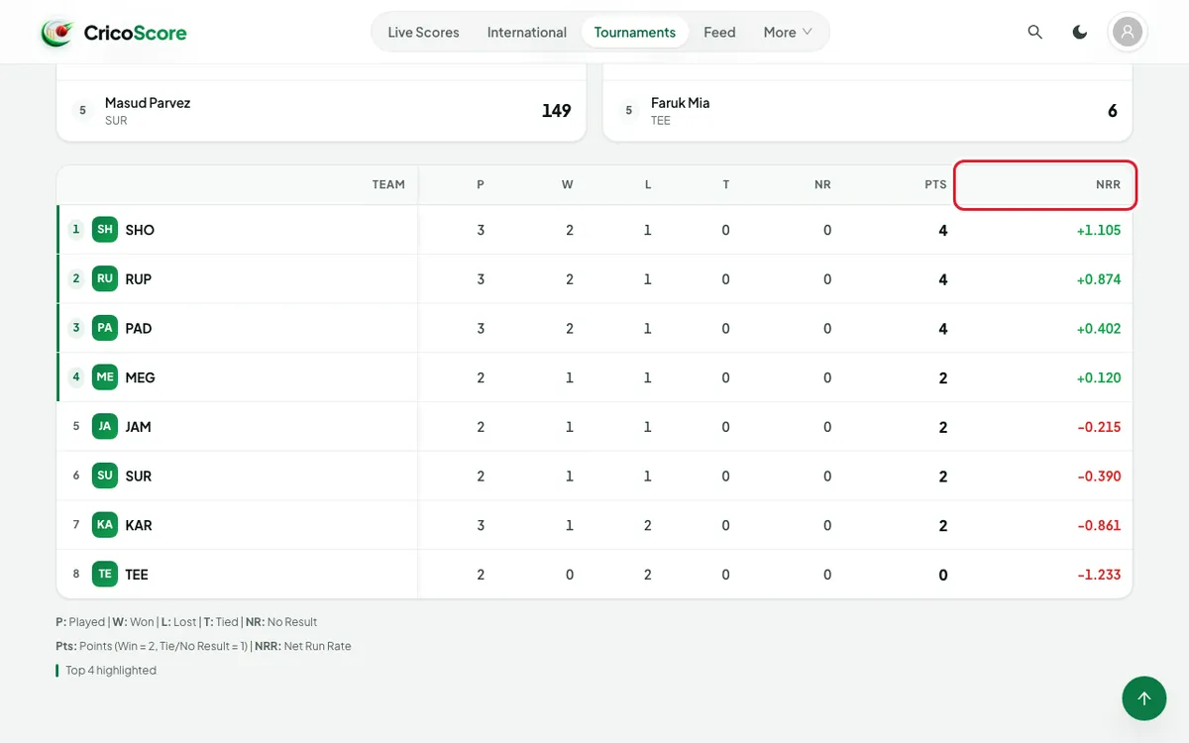Select the Tournaments tab
This screenshot has width=1189, height=743.
[635, 33]
